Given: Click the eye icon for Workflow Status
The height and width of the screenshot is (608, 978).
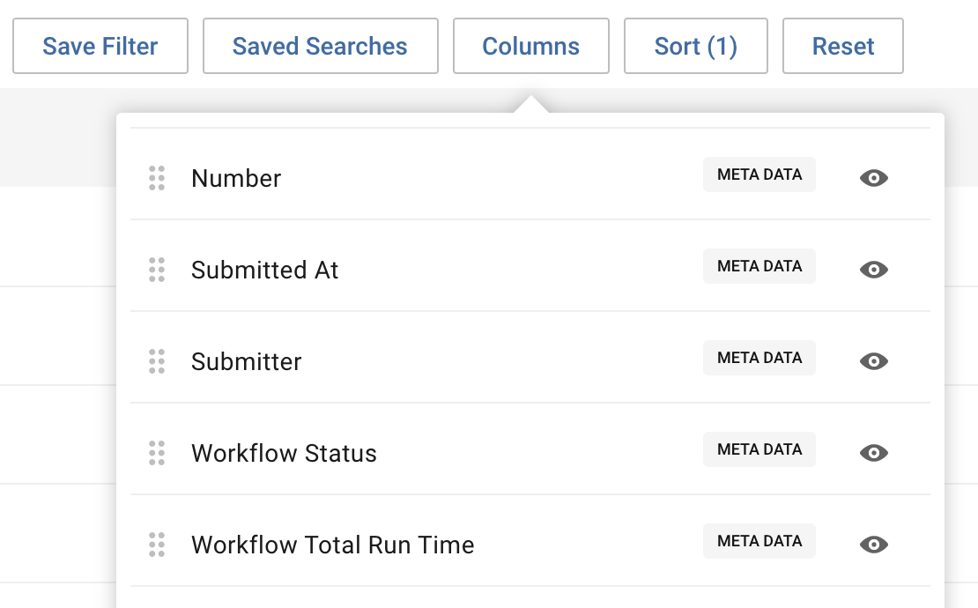Looking at the screenshot, I should point(873,453).
